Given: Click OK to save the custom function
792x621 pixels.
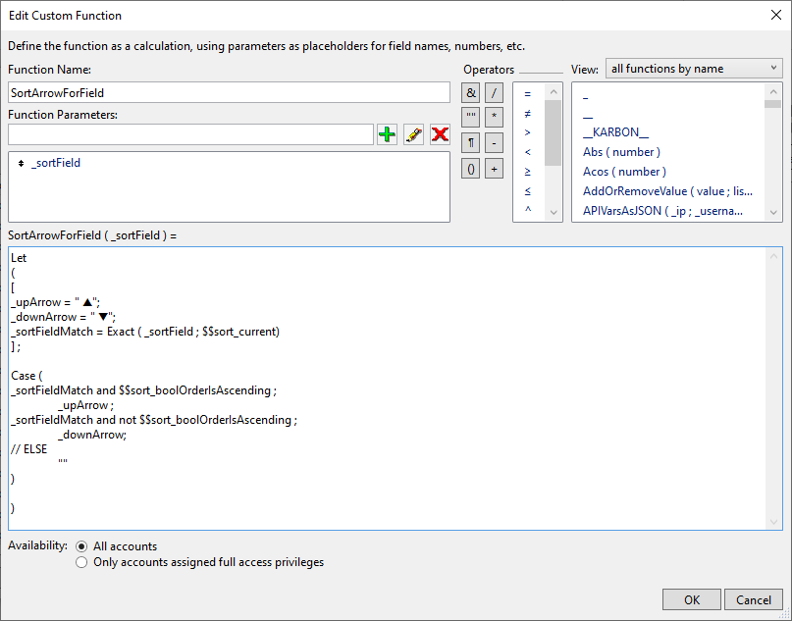Looking at the screenshot, I should pyautogui.click(x=692, y=599).
